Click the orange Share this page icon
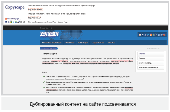Screen dimensions: 170x112 click(x=6, y=19)
